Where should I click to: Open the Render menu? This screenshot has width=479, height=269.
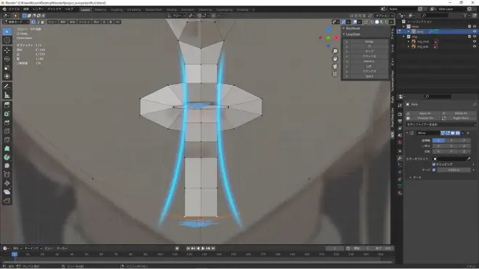38,9
